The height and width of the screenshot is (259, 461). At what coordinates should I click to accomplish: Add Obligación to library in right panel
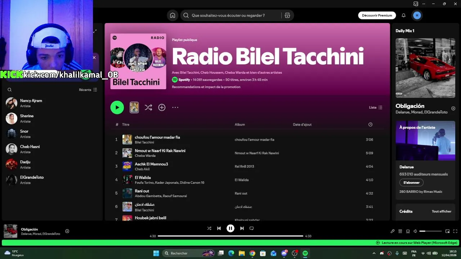click(453, 109)
